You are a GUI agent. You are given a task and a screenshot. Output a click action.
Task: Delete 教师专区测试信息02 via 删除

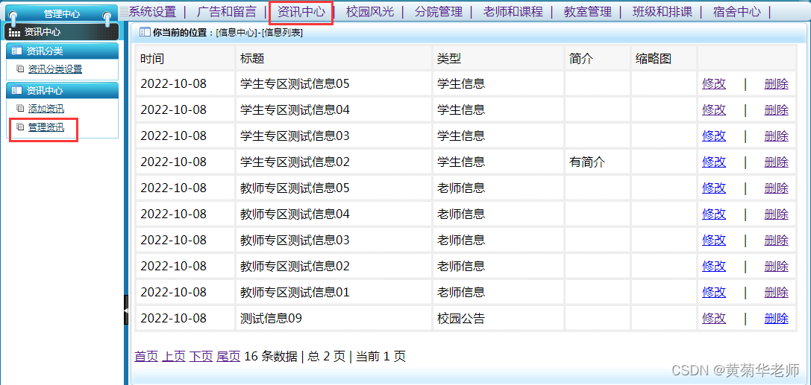point(777,267)
